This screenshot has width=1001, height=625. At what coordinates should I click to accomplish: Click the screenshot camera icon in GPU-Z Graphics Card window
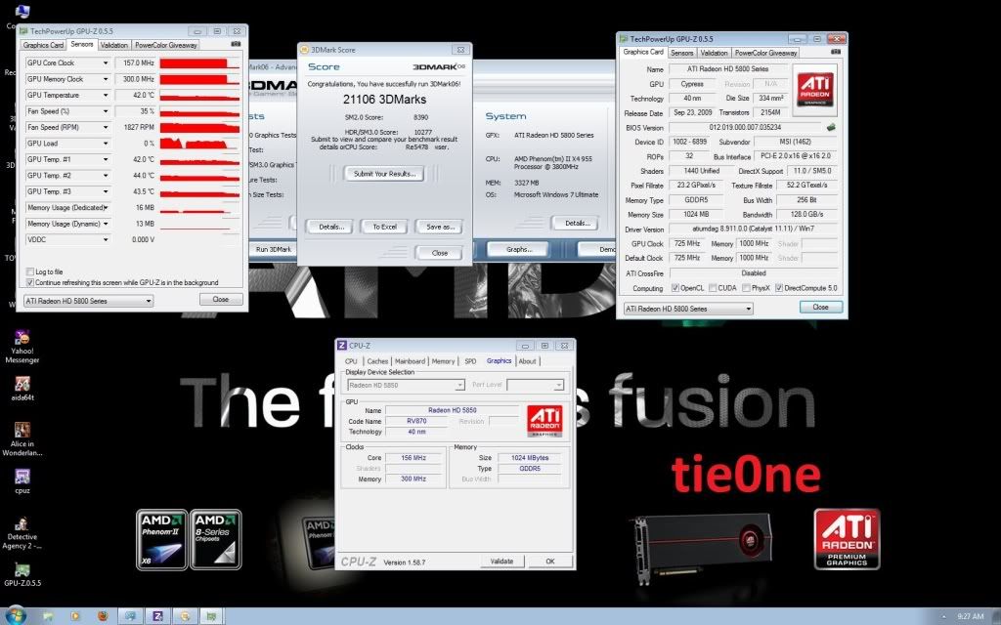(836, 52)
